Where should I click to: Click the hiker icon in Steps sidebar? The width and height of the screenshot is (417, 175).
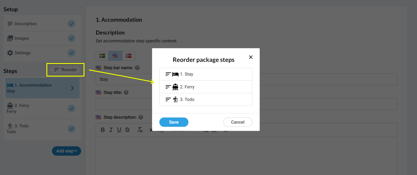click(x=10, y=126)
